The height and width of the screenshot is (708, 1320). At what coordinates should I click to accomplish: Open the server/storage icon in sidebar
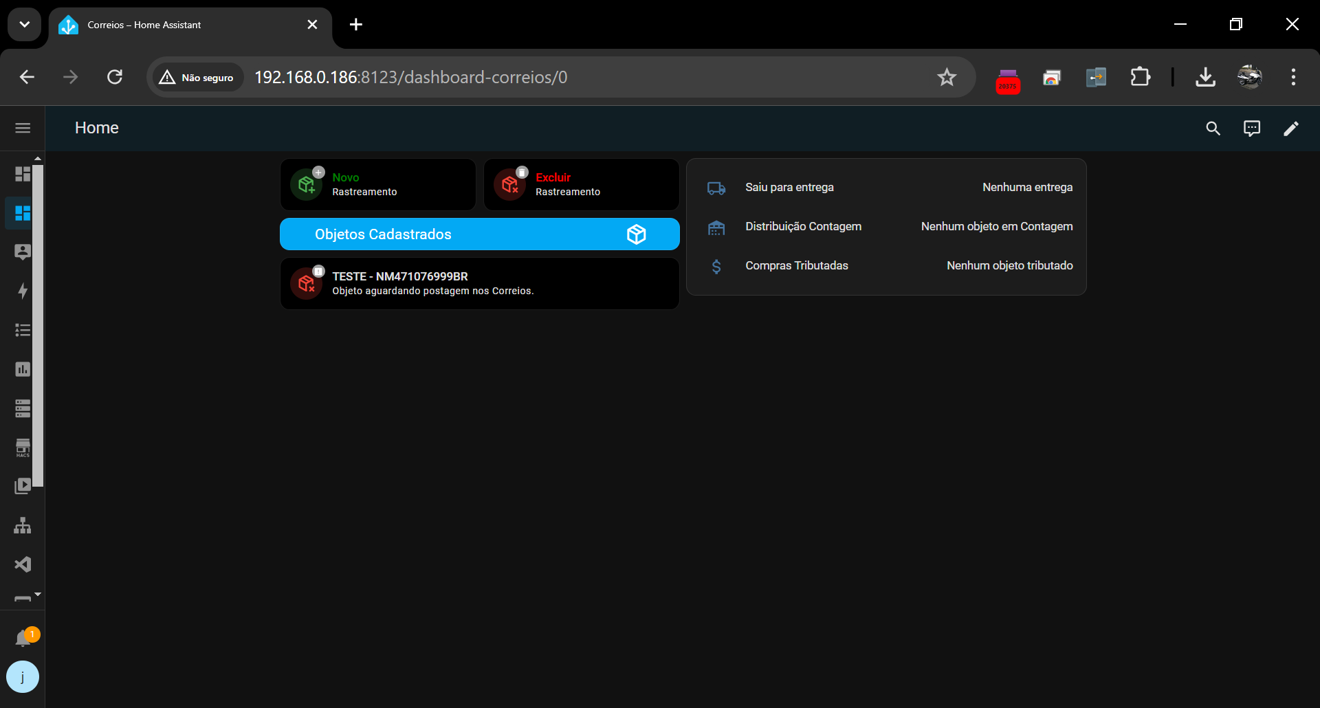tap(23, 408)
